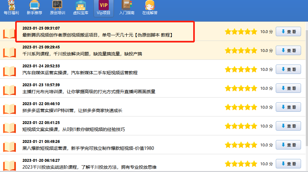Click timestamp 2023-01-21 08:49:26
Viewport: 308px width, 175px height.
[41, 141]
